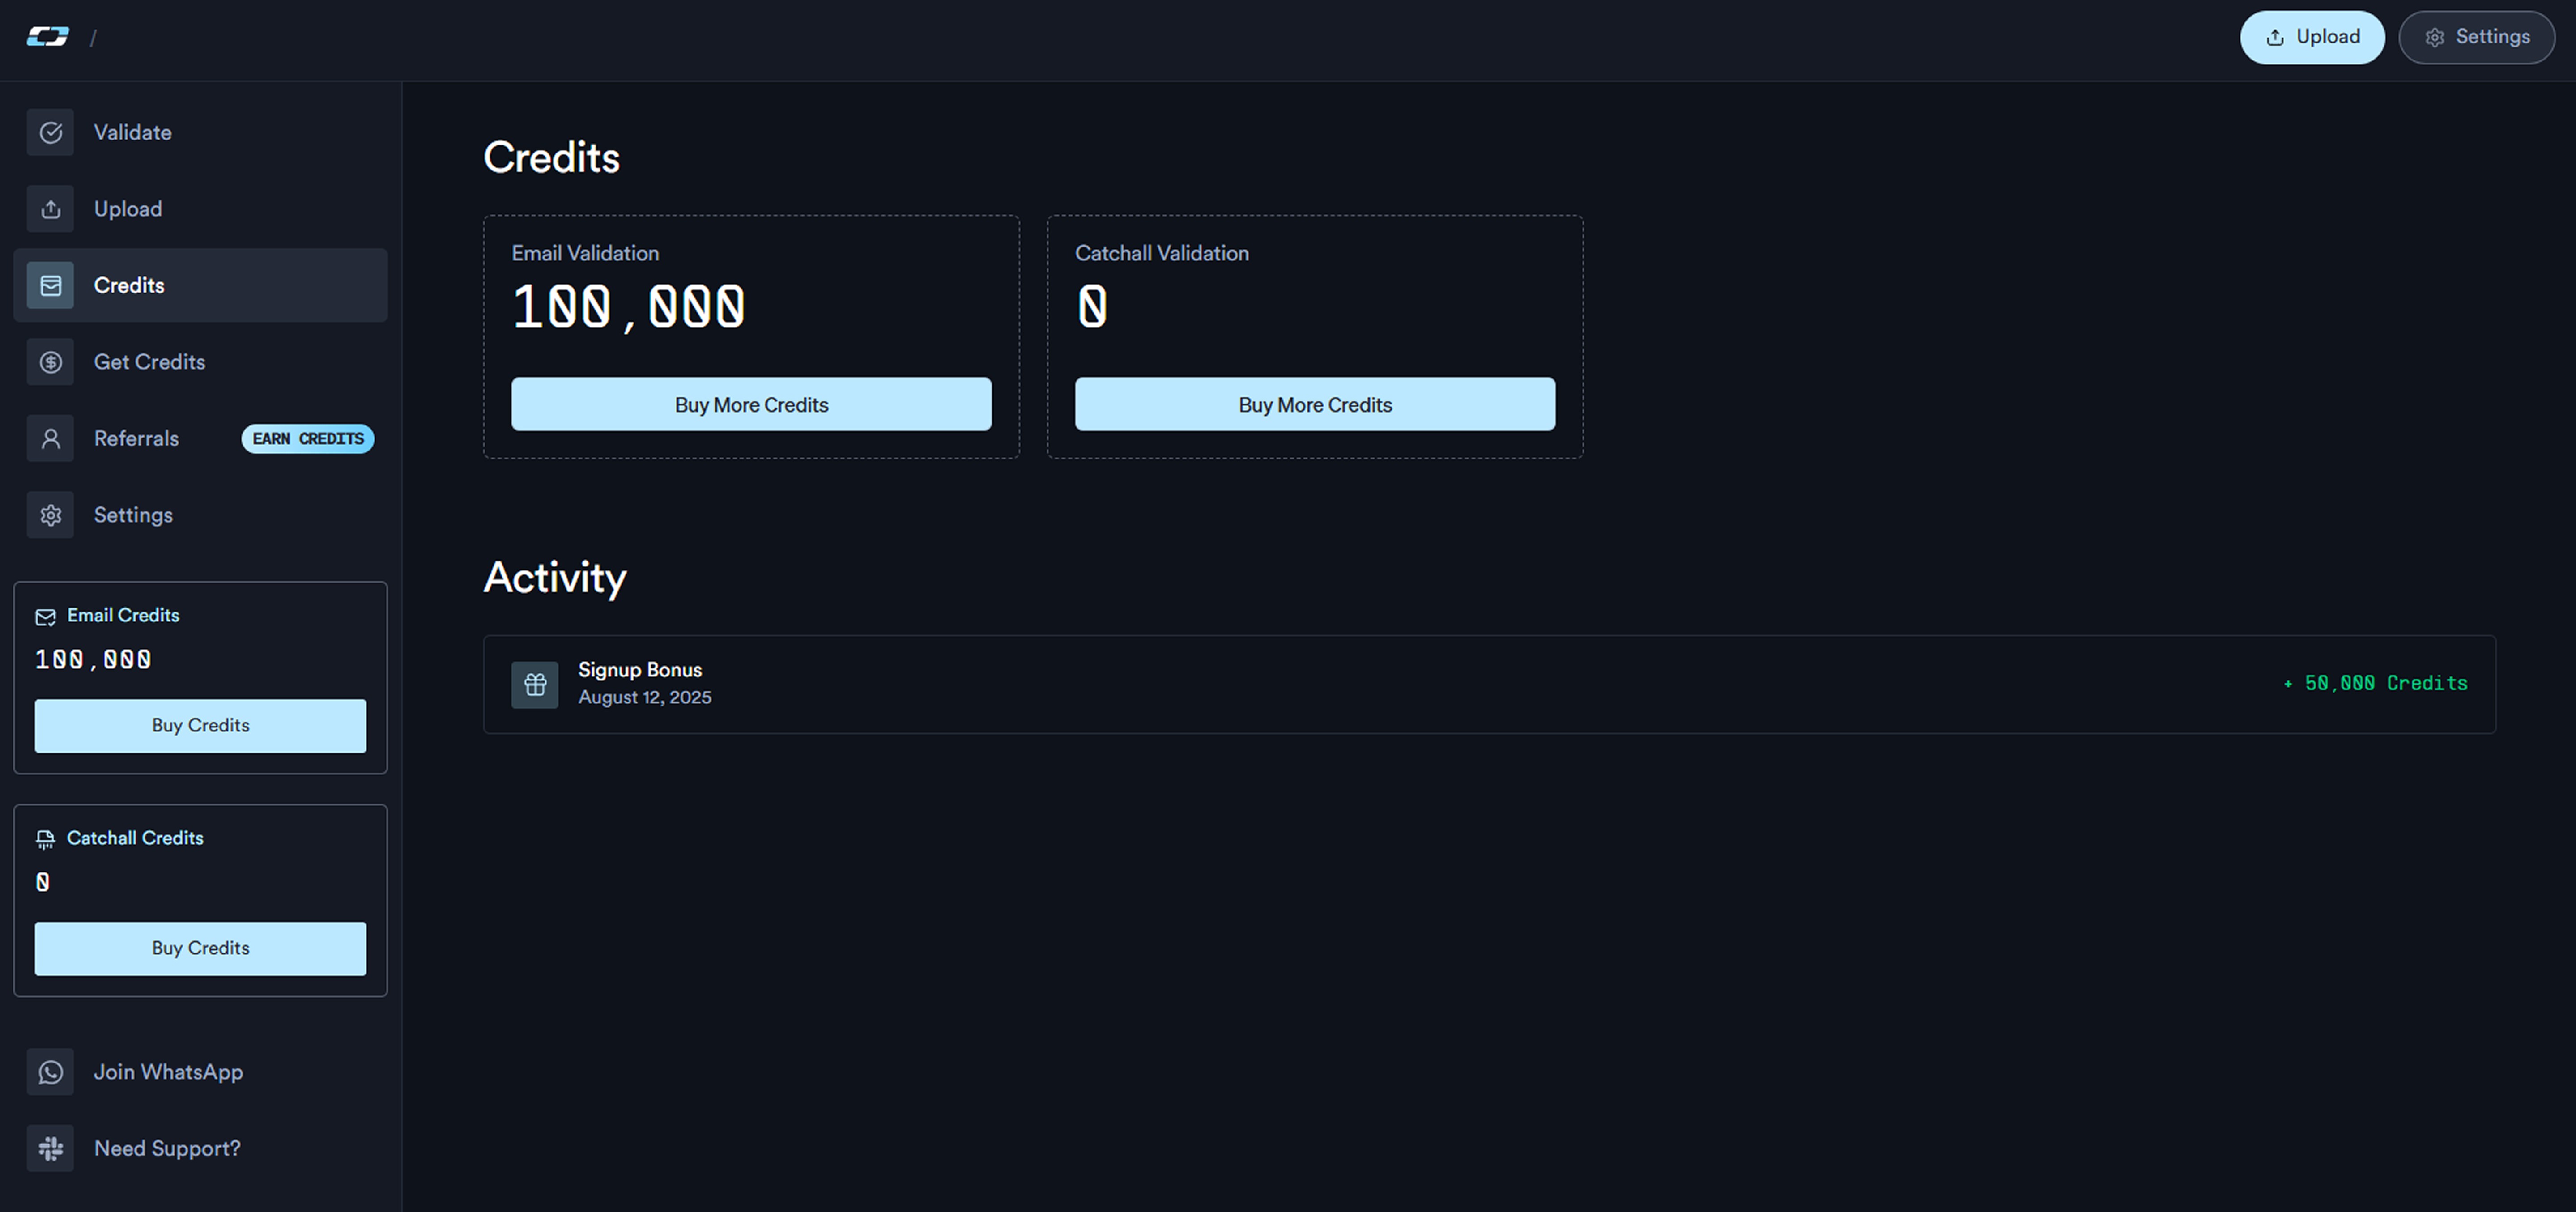
Task: Click Buy Credits under Catchall Credits
Action: pos(200,948)
